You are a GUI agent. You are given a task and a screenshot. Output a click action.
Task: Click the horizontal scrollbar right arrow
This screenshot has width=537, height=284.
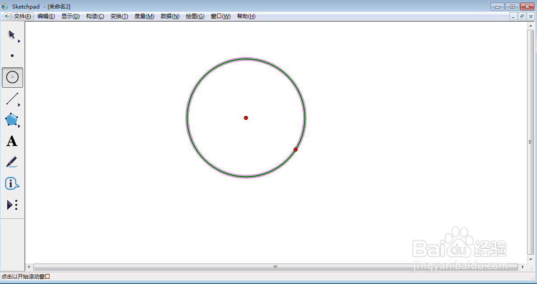523,267
